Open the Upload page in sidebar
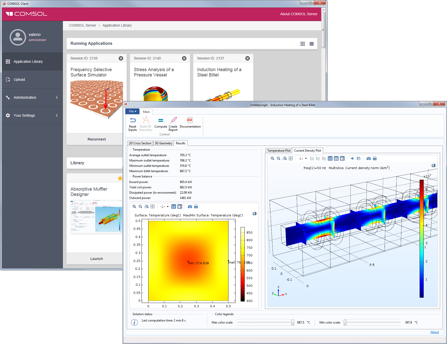447x344 pixels. [32, 79]
